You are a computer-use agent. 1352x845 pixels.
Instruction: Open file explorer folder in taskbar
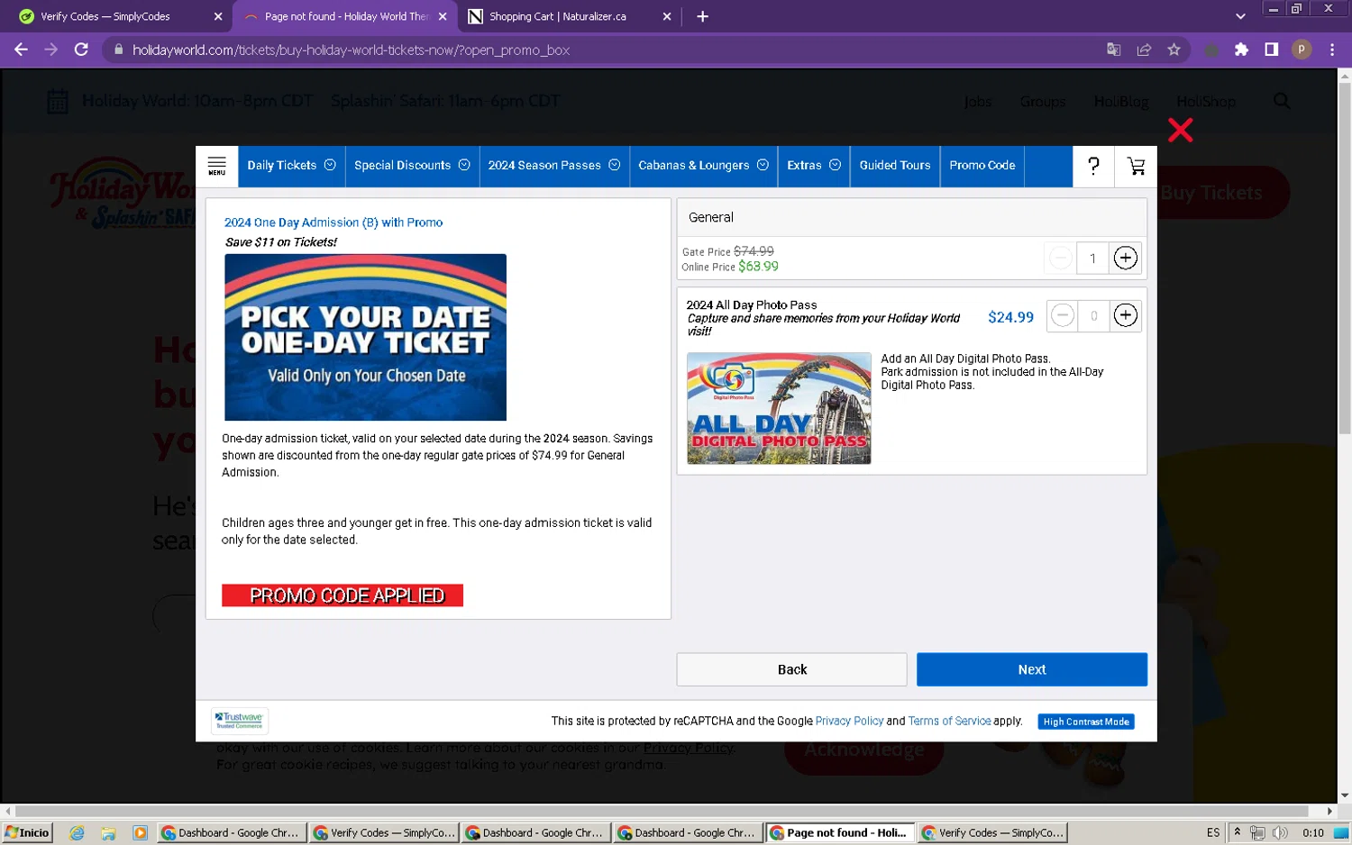[108, 832]
